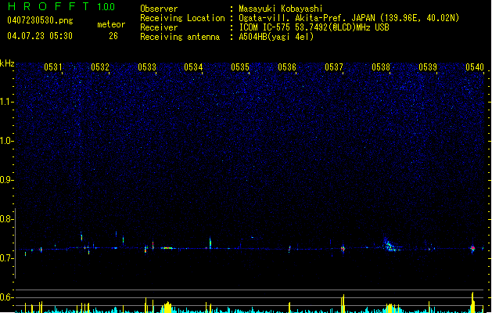Click the 0536 time marker
Viewport: 492px width, 313px height.
(287, 67)
